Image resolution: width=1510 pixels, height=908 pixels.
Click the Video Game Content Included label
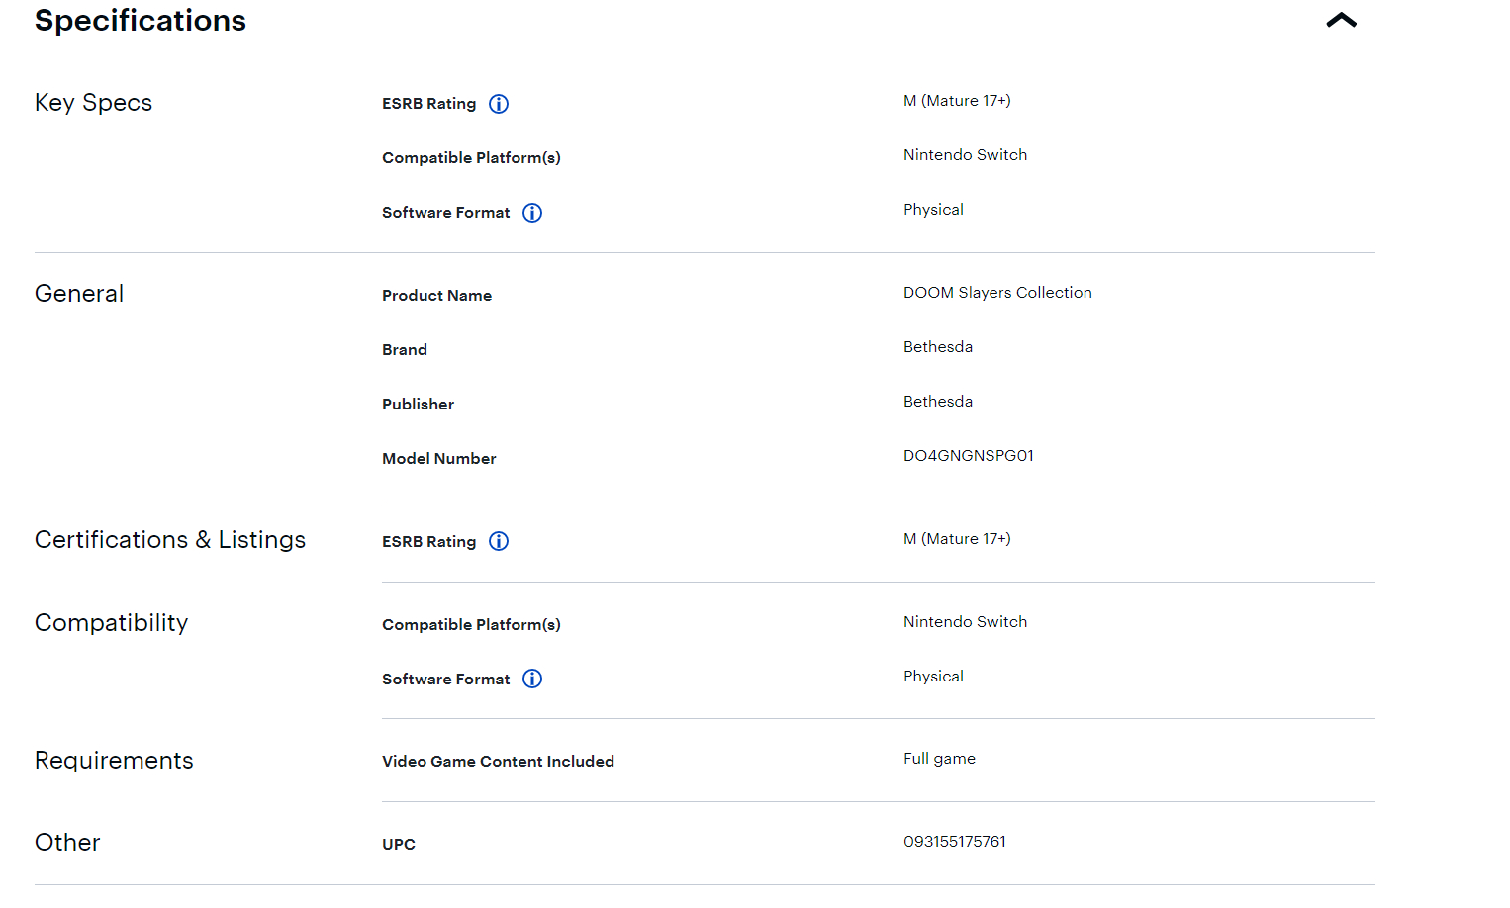click(498, 762)
